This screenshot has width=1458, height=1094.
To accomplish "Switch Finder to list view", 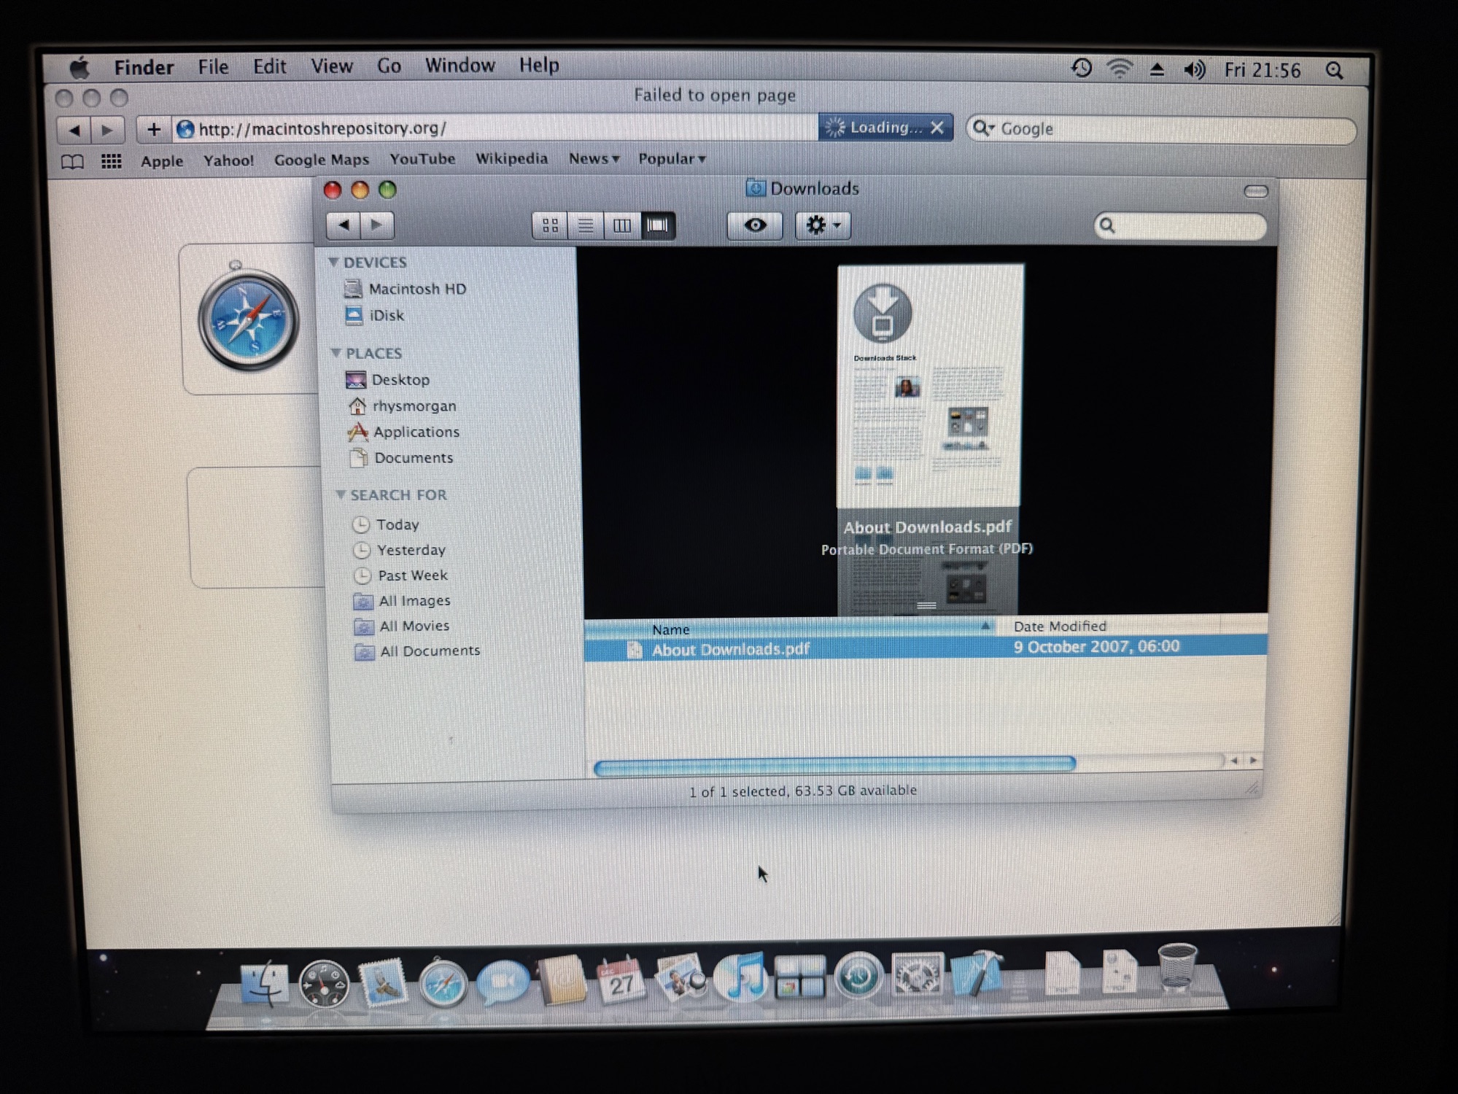I will (x=586, y=225).
